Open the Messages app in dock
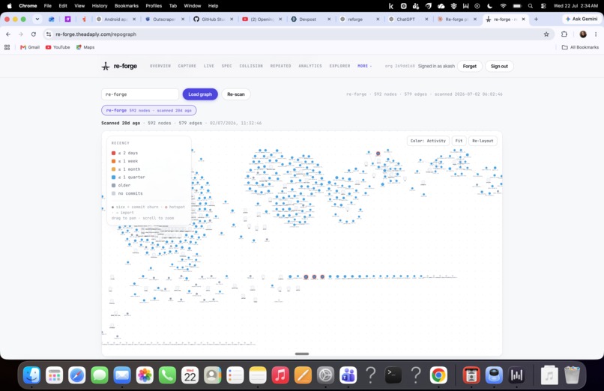Screen dimensions: 604x391 (x=100, y=375)
